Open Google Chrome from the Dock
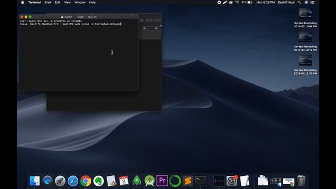This screenshot has width=336, height=189. [x=86, y=181]
